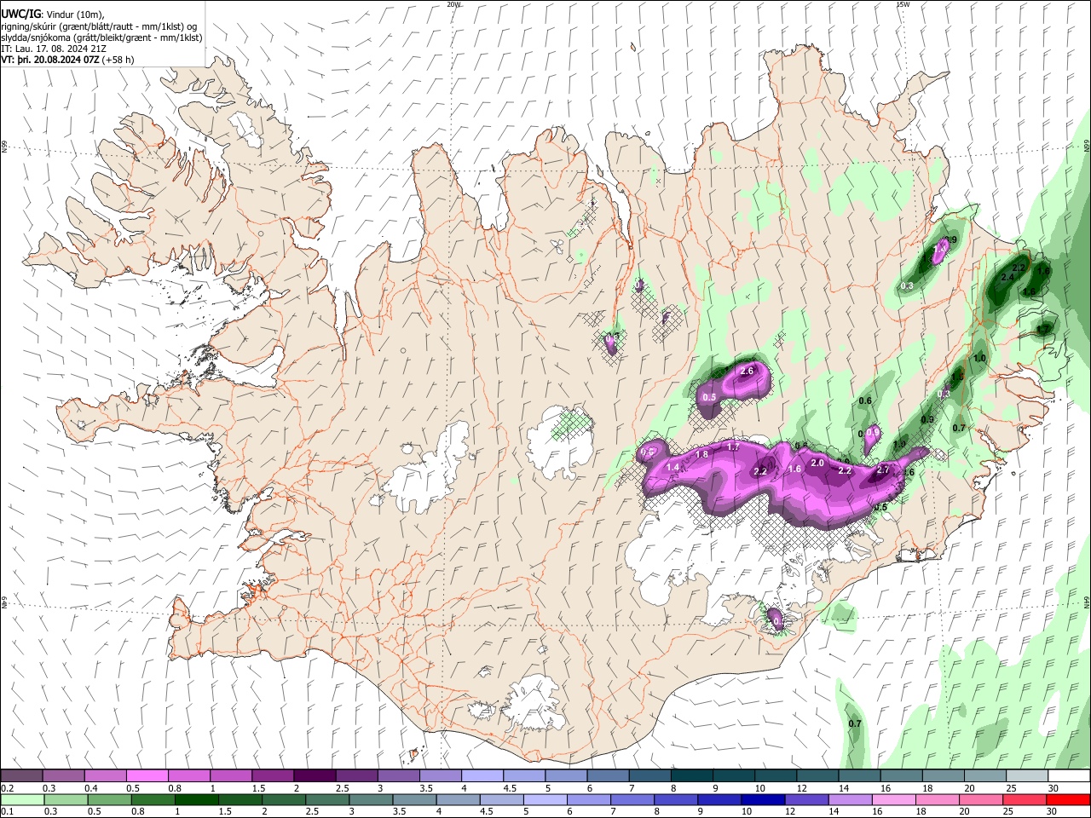
Task: Click the 'slydda/snjókoma' legend description line
Action: click(x=101, y=37)
